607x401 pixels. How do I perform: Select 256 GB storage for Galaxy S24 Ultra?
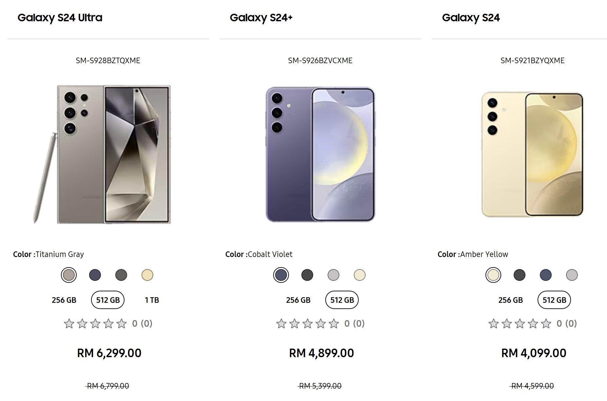pyautogui.click(x=64, y=300)
